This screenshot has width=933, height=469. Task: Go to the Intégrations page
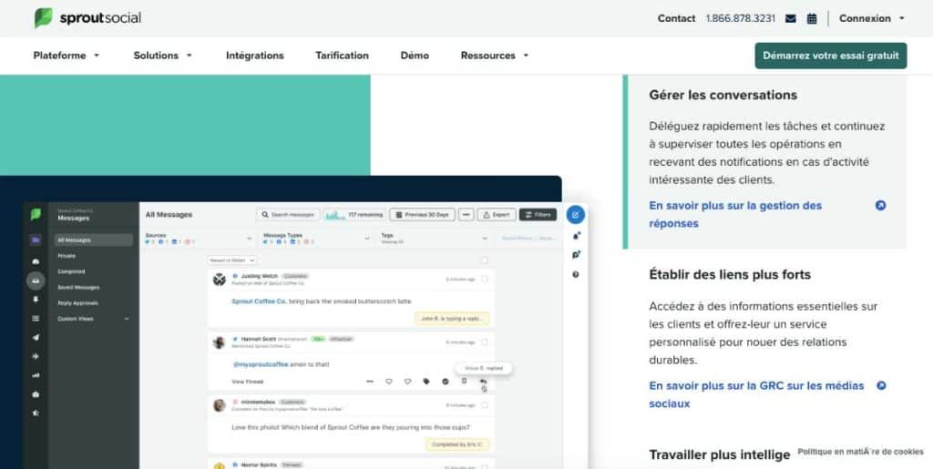[x=255, y=56]
